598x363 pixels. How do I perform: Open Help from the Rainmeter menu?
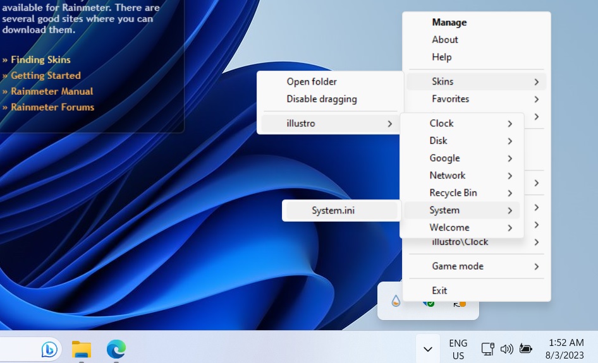pos(477,57)
